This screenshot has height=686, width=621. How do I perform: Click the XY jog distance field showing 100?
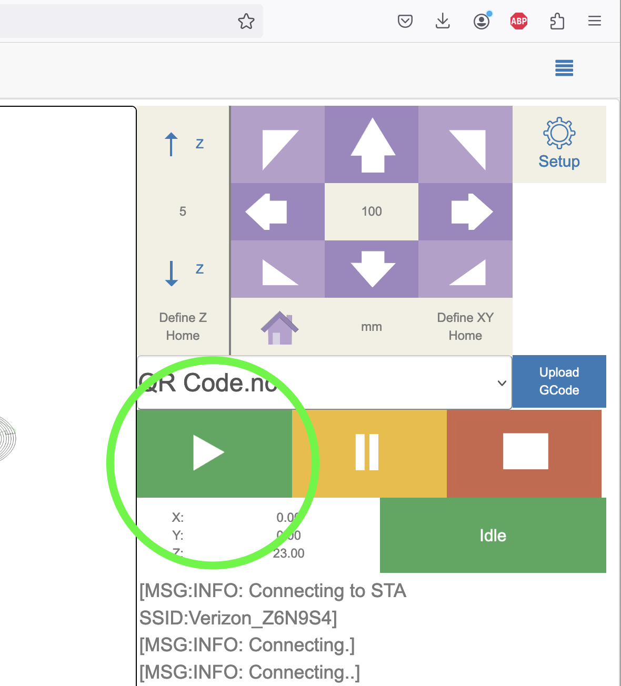tap(372, 211)
